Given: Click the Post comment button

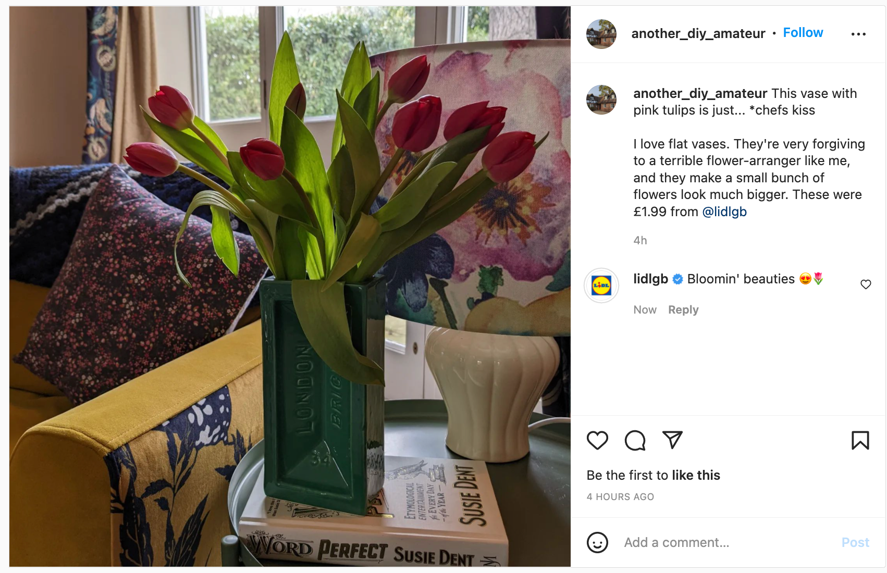Looking at the screenshot, I should tap(855, 542).
